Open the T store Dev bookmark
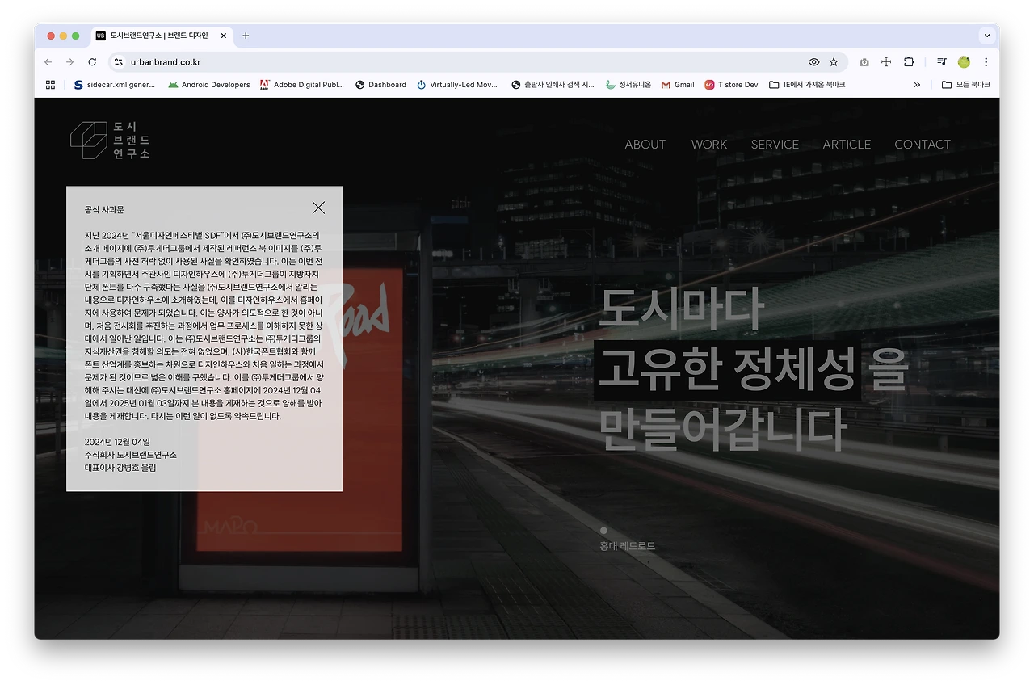The width and height of the screenshot is (1034, 685). point(731,85)
